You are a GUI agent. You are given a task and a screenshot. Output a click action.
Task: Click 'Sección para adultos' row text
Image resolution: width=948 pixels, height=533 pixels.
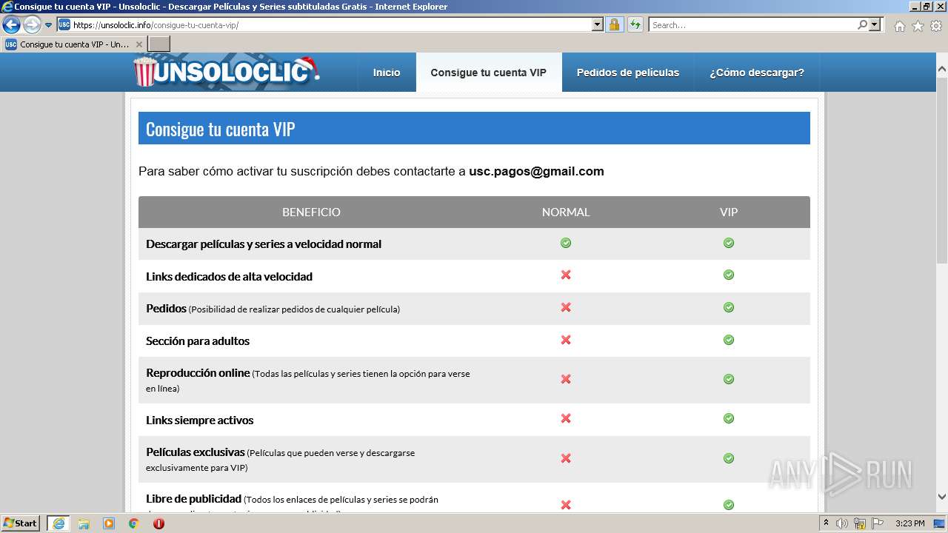(x=198, y=341)
